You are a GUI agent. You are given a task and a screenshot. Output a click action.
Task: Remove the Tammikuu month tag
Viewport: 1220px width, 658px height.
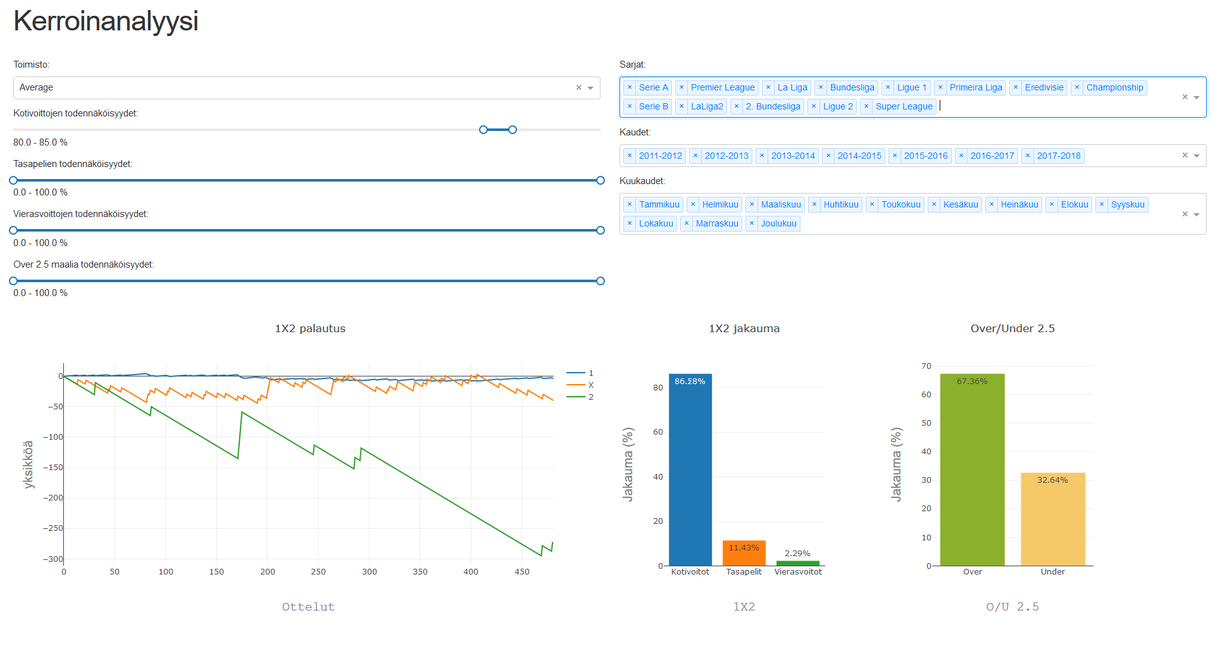(x=630, y=205)
